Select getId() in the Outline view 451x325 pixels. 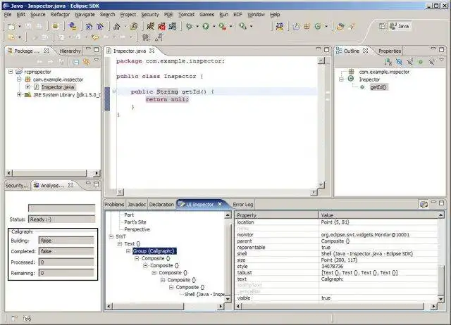pyautogui.click(x=379, y=87)
